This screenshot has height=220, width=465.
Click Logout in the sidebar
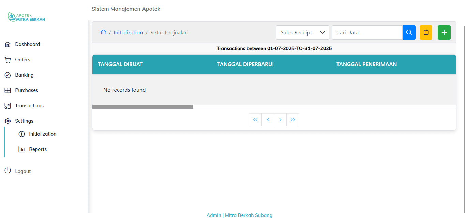(23, 171)
